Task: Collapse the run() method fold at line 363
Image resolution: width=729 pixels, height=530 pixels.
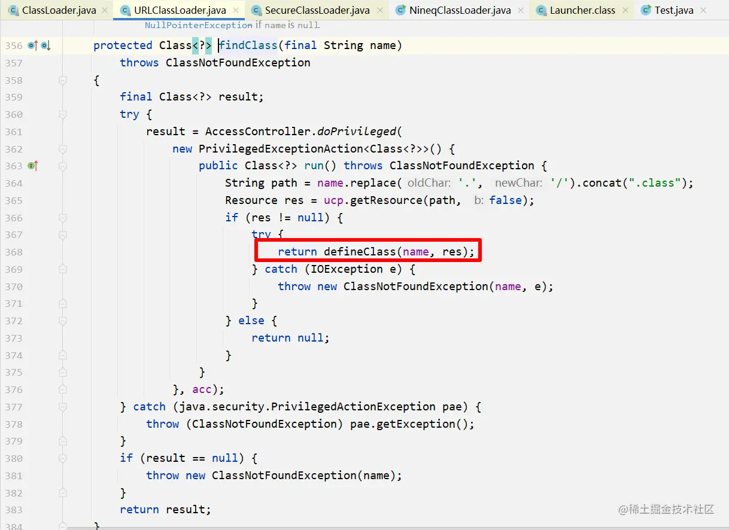Action: 62,166
